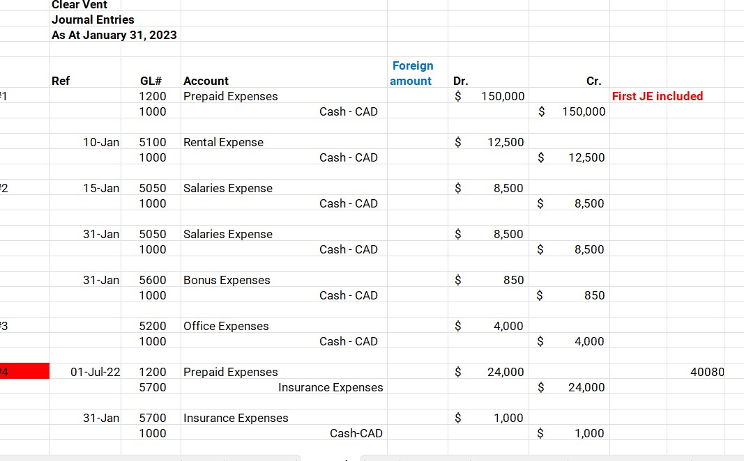
Task: Select the Cash-CAD cell in the last row
Action: pos(284,433)
